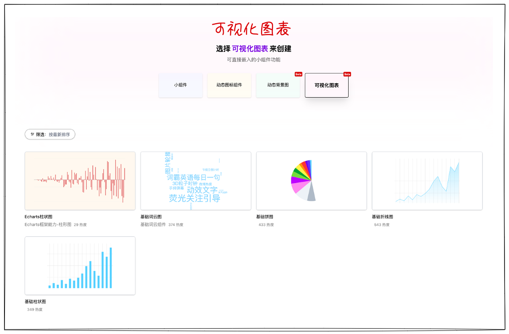Click the sort filter icon before 筛选
509x334 pixels.
[32, 134]
